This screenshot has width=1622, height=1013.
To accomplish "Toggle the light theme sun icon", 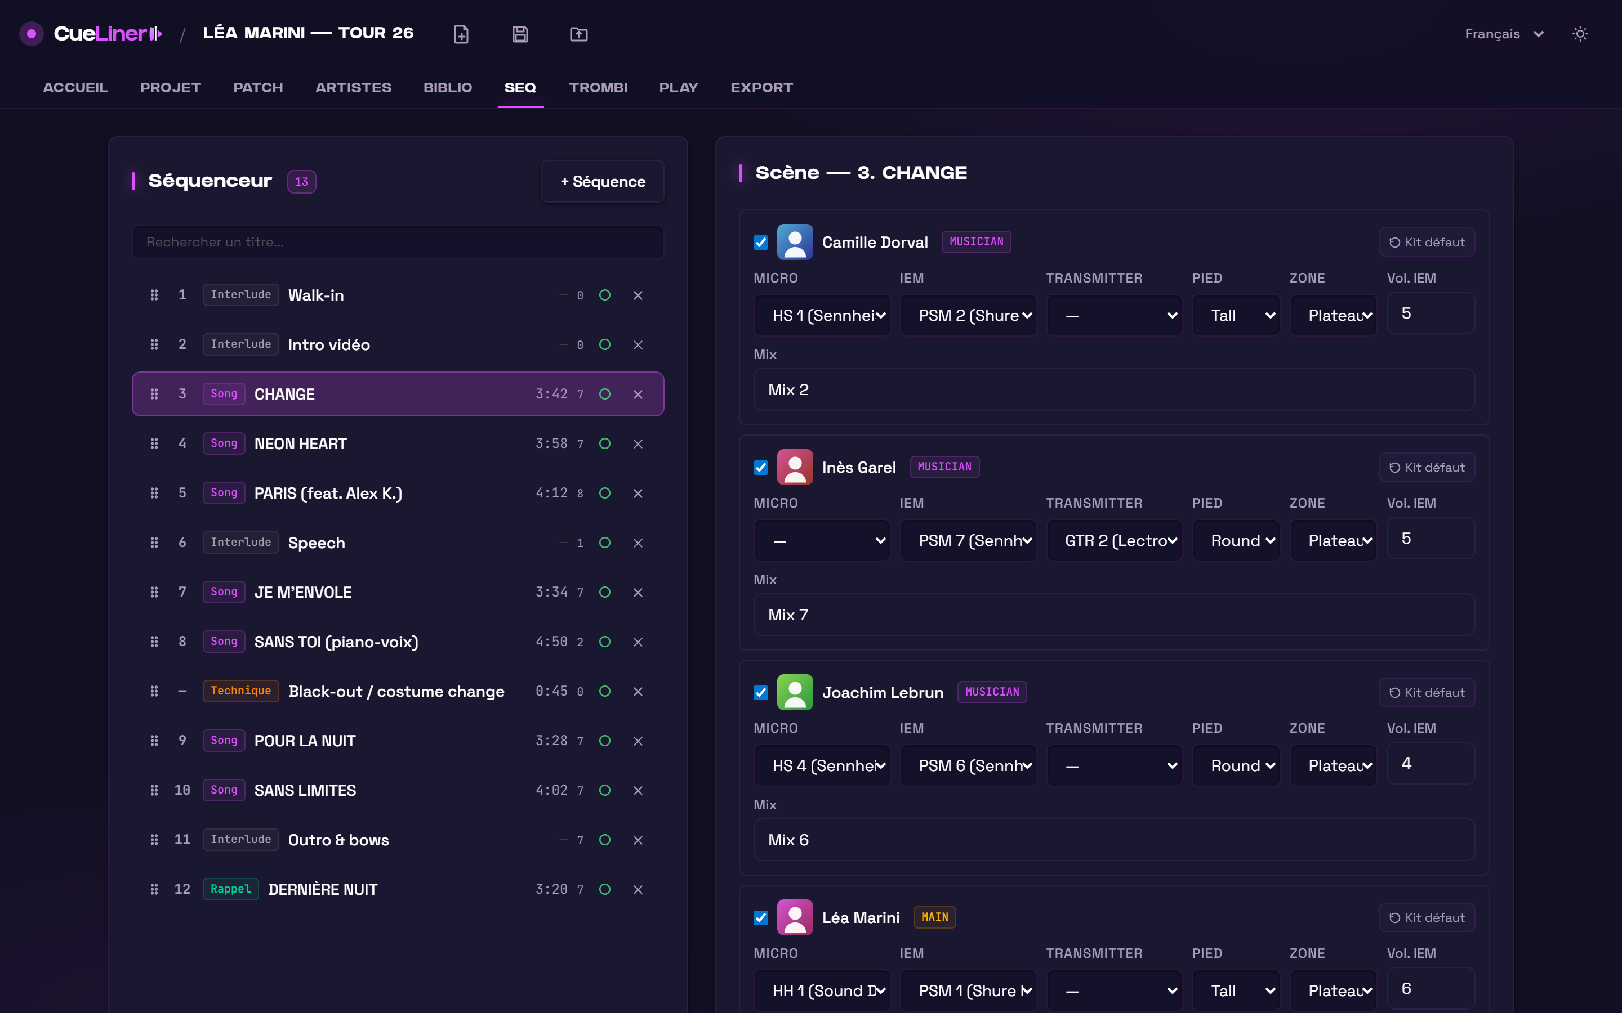I will [x=1580, y=34].
